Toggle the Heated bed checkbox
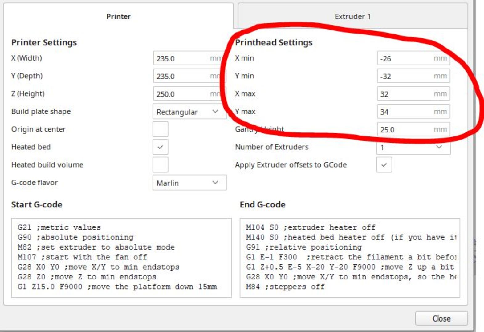Image resolution: width=484 pixels, height=332 pixels. [160, 147]
